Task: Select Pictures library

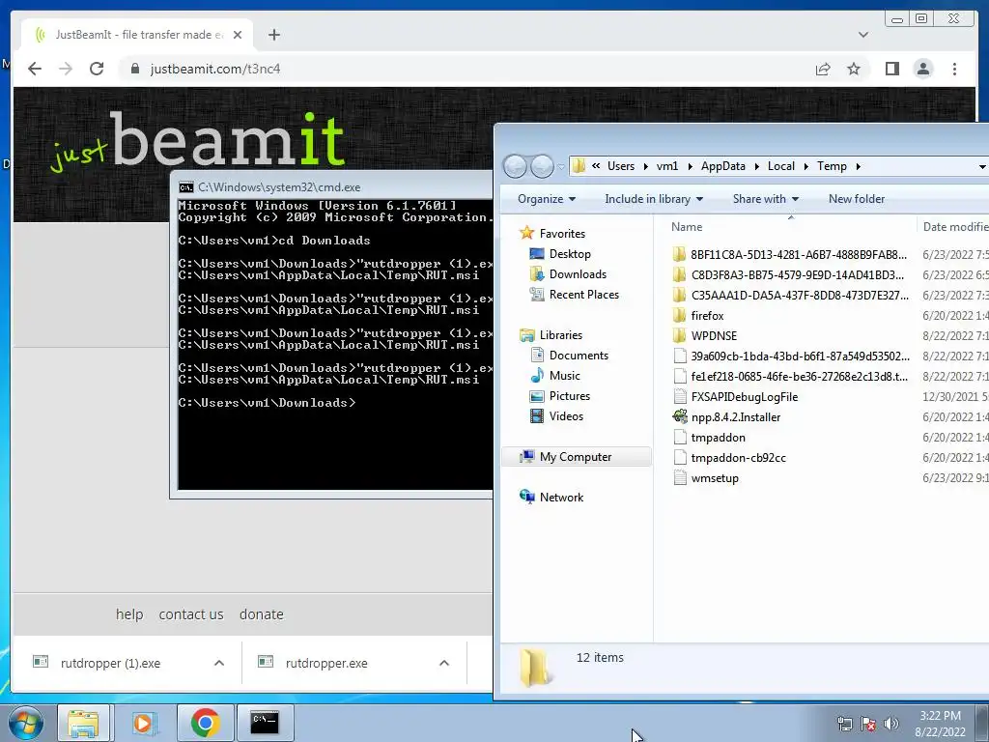Action: coord(570,395)
